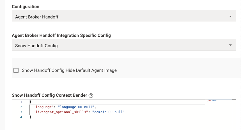Image resolution: width=241 pixels, height=130 pixels.
Task: Place cursor on the "language" JSON key
Action: [x=43, y=107]
